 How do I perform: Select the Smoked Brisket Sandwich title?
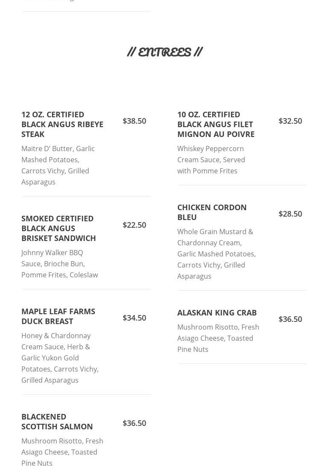tap(59, 228)
